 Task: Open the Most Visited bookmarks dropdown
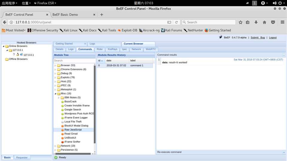(14, 30)
